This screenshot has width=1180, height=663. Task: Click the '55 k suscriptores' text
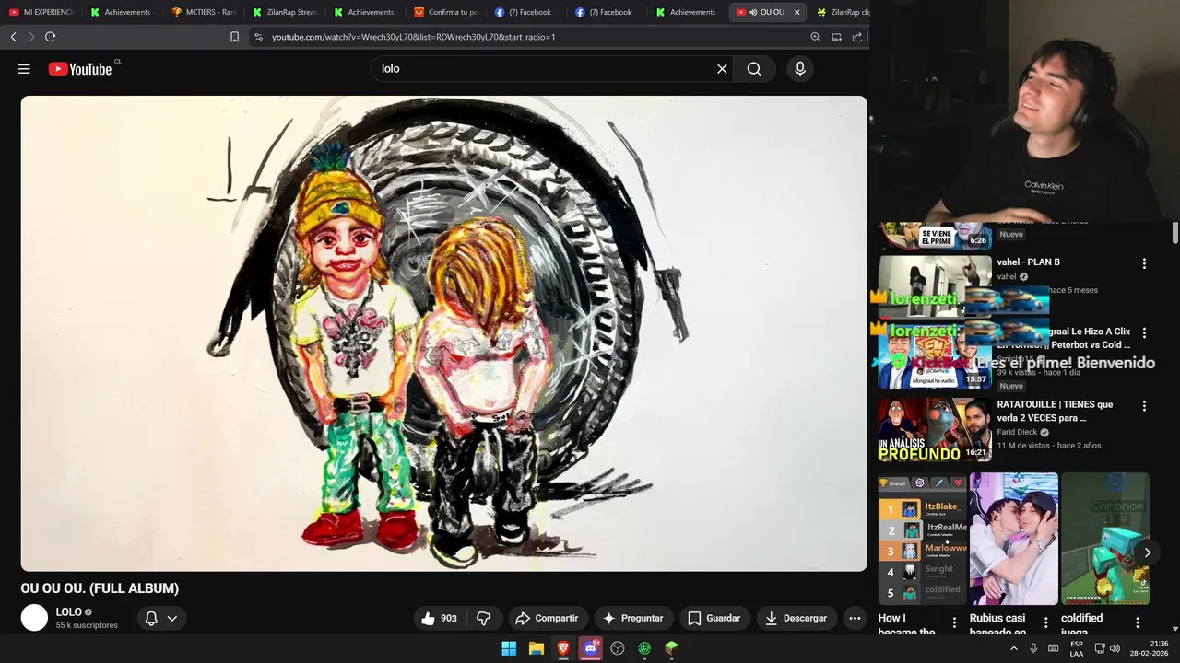click(87, 625)
